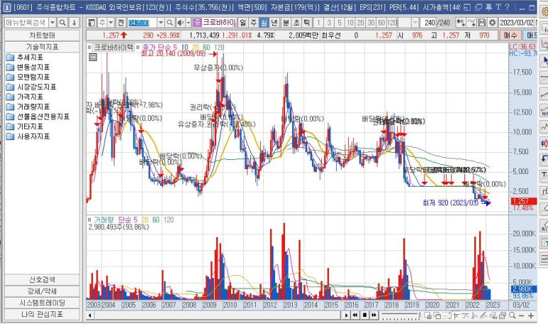Click the 10 interval button

tap(350, 23)
